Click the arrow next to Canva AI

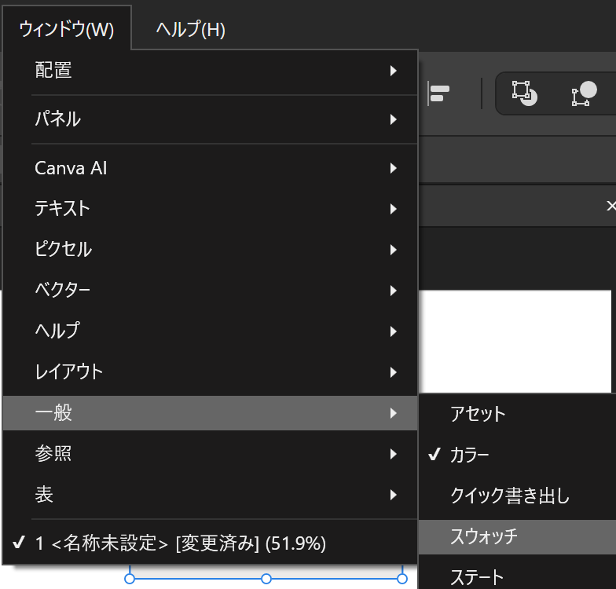tap(393, 168)
